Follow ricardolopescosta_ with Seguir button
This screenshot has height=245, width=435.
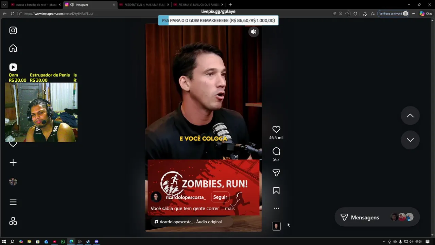pos(220,197)
